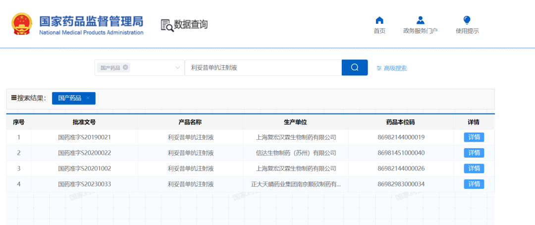Open 高级搜索 advanced search link
The height and width of the screenshot is (225, 535).
point(395,68)
